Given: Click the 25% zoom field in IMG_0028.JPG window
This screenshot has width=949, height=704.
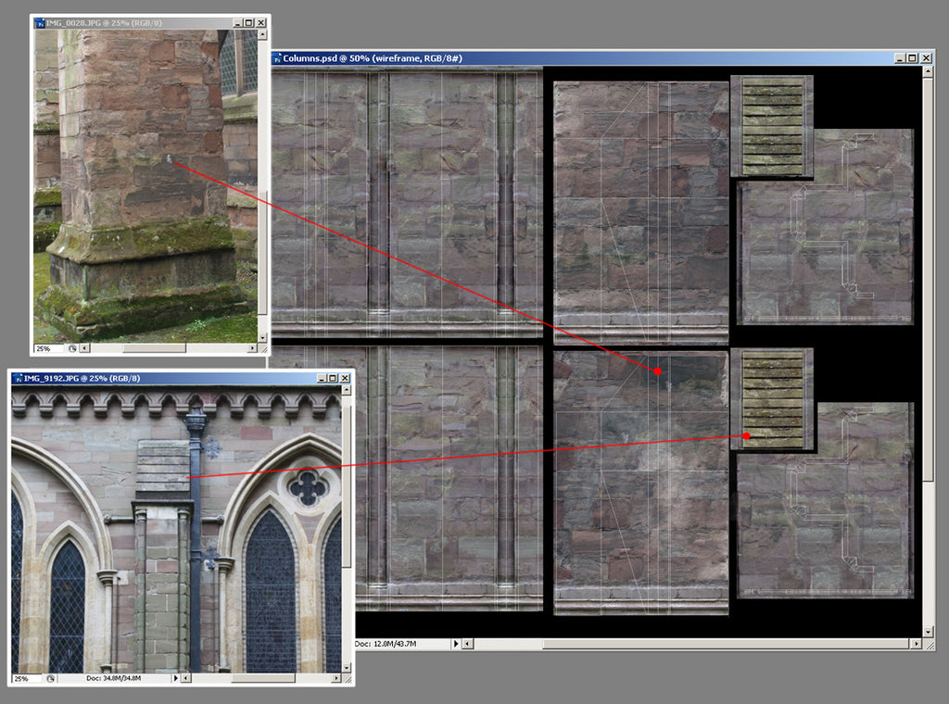Looking at the screenshot, I should (x=42, y=347).
